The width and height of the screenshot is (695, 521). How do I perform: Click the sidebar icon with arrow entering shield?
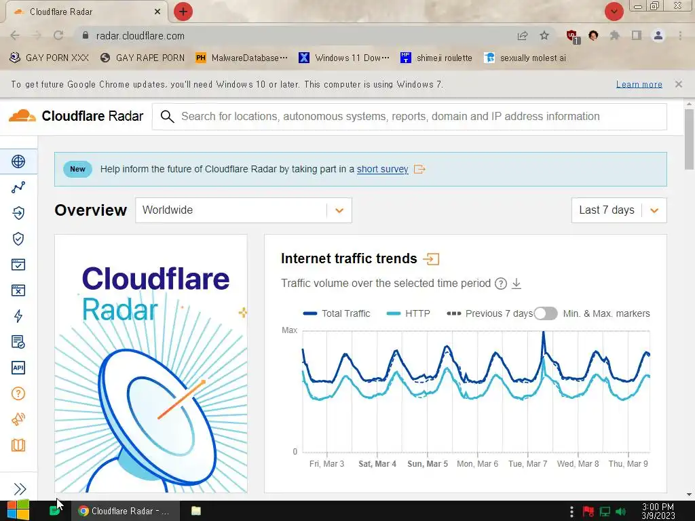pos(18,213)
